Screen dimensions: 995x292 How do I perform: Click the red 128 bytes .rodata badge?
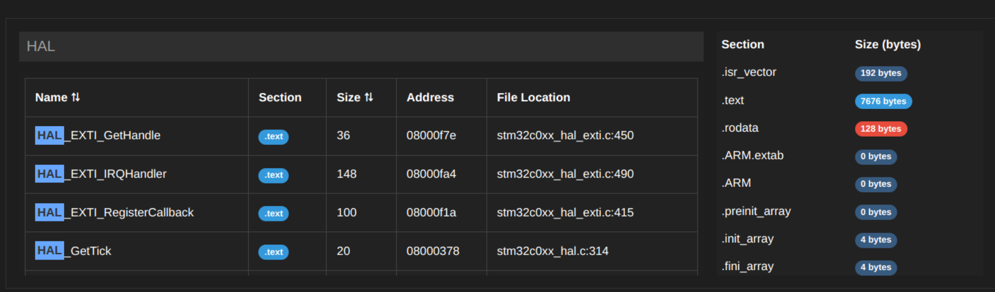[880, 129]
